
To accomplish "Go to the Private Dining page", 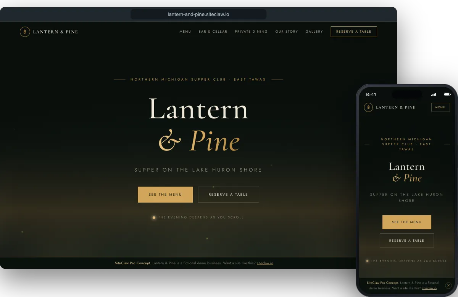I will [251, 32].
